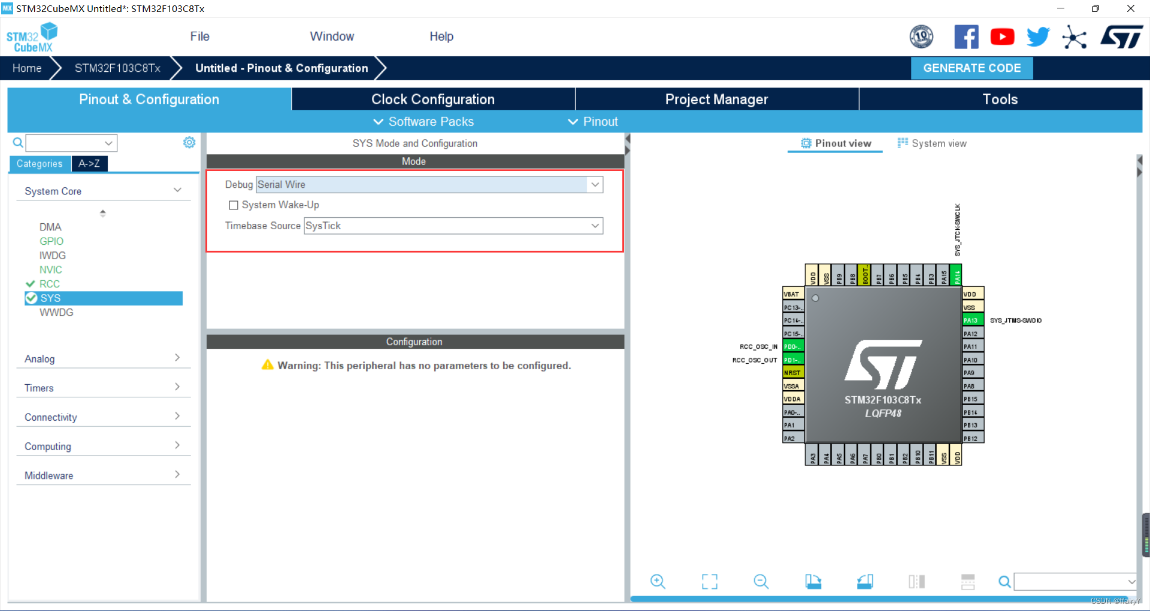Go to Home breadcrumb
Image resolution: width=1150 pixels, height=611 pixels.
click(x=27, y=68)
